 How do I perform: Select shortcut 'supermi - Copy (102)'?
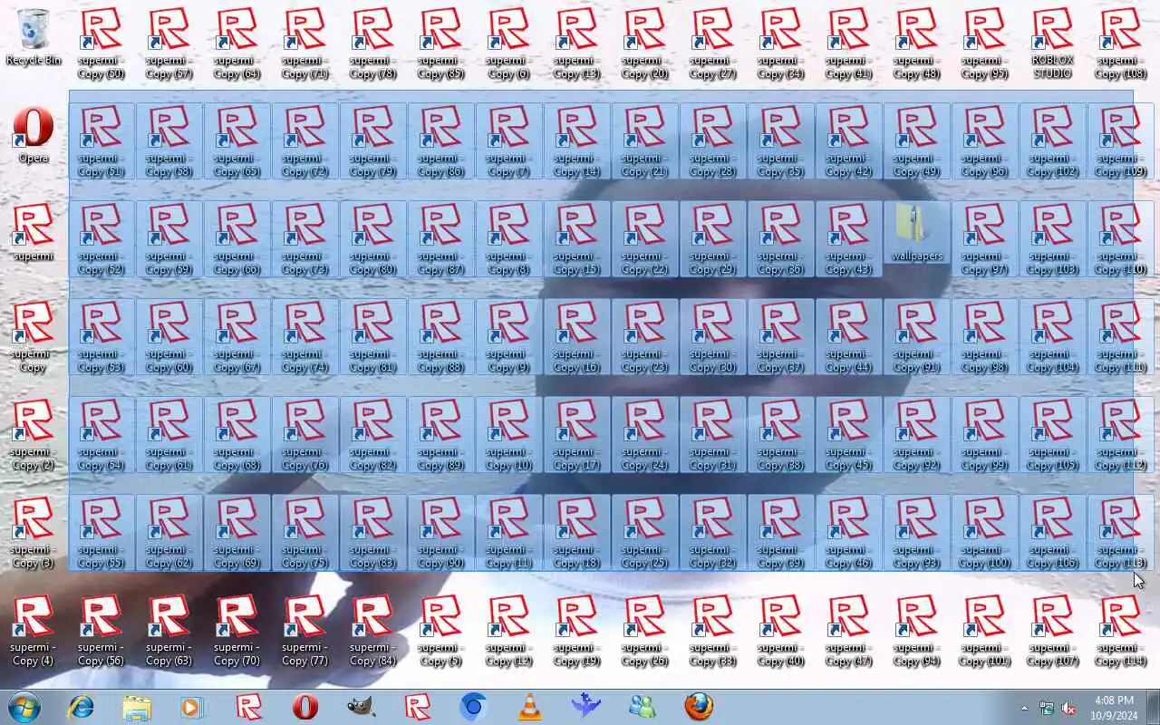click(1053, 141)
